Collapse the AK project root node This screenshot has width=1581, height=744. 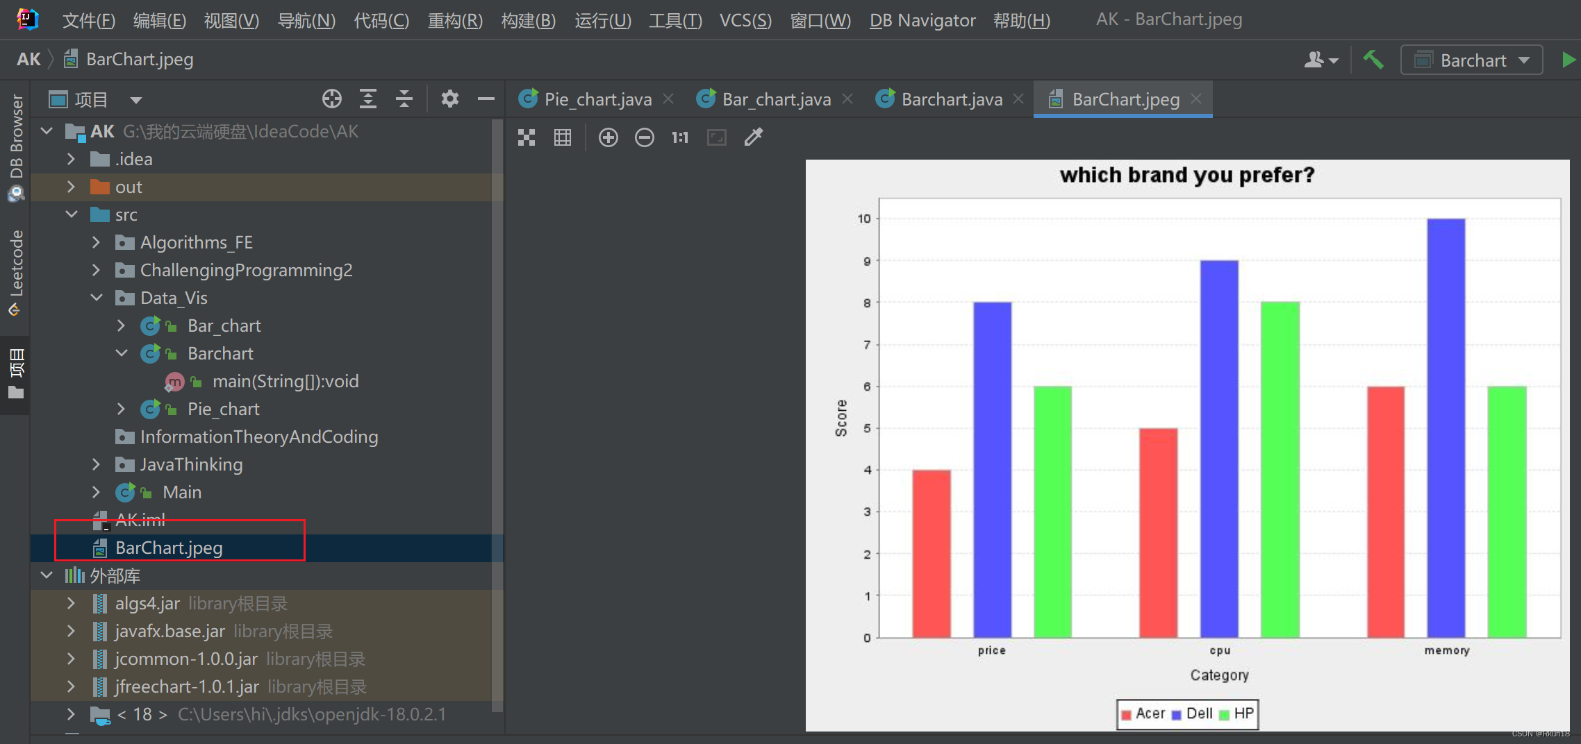click(x=47, y=131)
